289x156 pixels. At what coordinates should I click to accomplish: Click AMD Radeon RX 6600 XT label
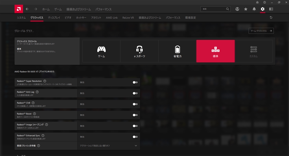34,71
